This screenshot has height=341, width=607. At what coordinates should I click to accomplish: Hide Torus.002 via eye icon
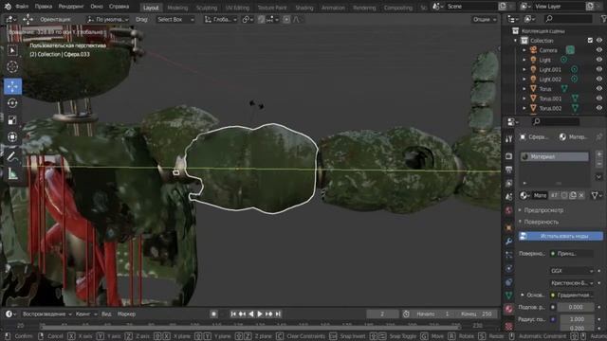pos(599,108)
